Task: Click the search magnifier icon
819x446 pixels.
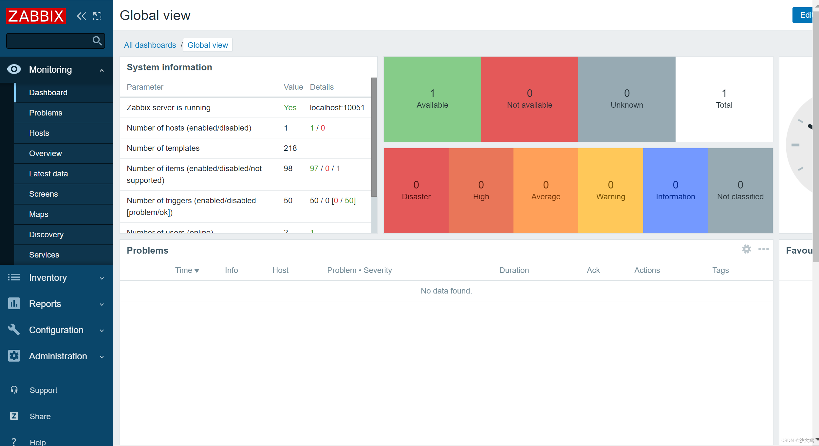Action: (97, 41)
